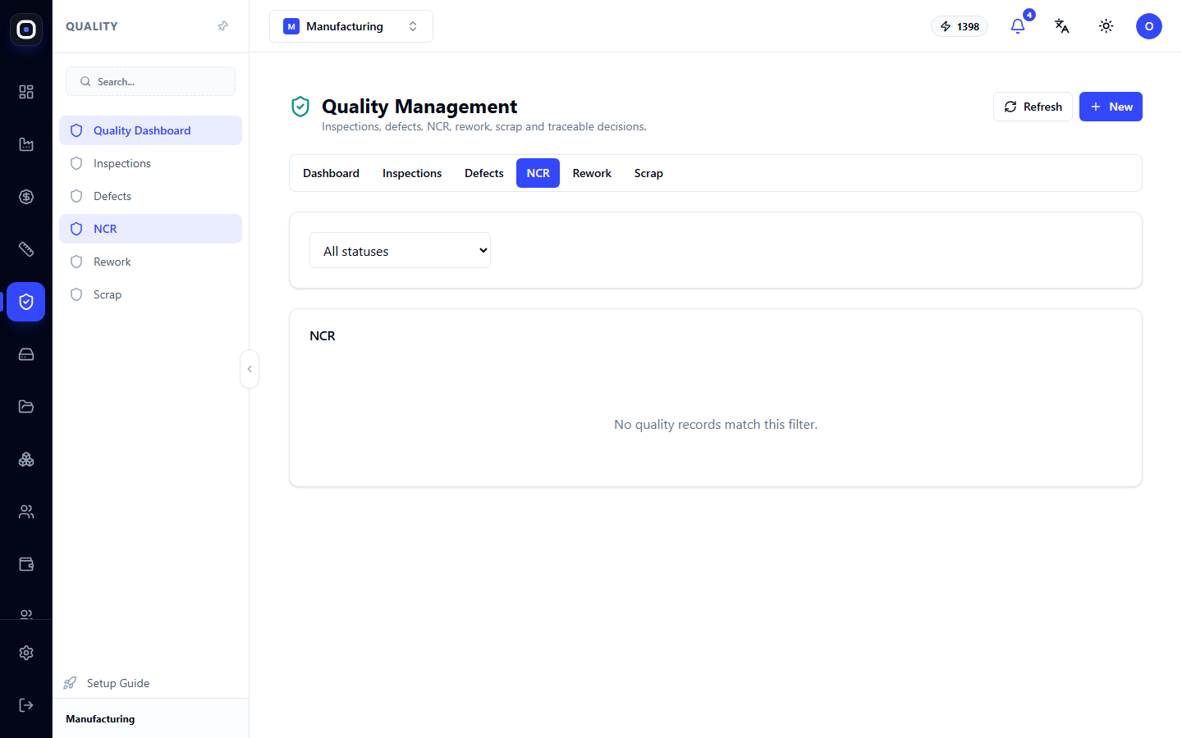Focus the sidebar Search field

[x=151, y=81]
